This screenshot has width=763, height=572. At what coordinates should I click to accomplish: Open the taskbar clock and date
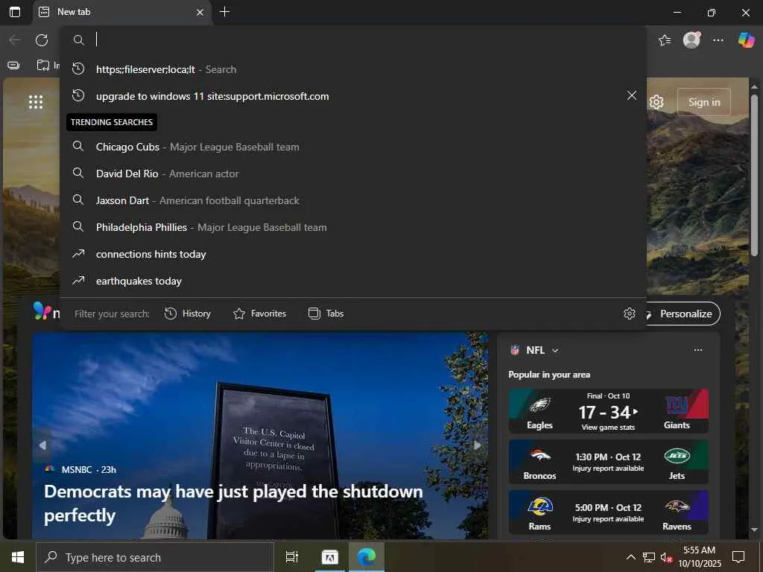699,557
